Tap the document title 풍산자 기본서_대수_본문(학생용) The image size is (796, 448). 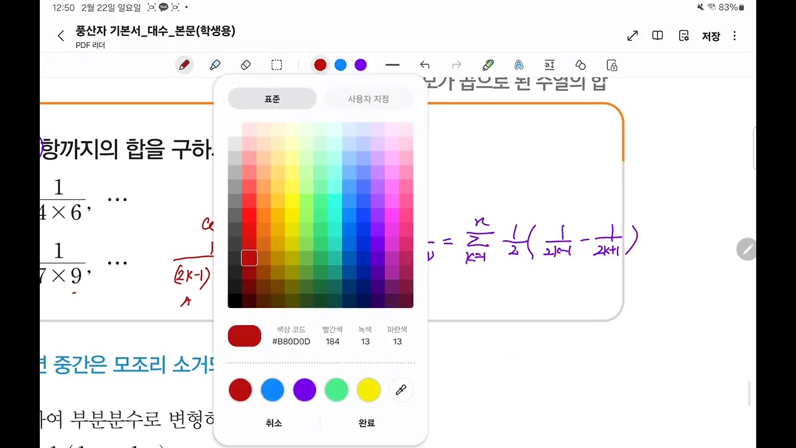pyautogui.click(x=155, y=31)
